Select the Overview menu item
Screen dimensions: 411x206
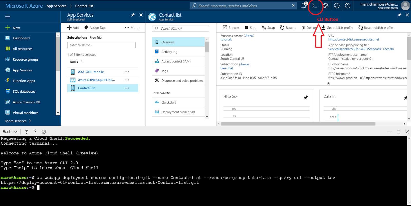point(178,42)
